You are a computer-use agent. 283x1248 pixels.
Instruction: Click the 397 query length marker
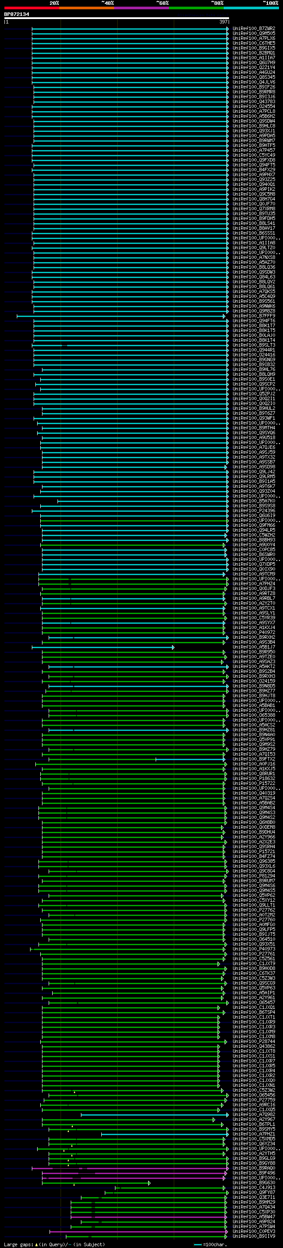click(x=223, y=22)
